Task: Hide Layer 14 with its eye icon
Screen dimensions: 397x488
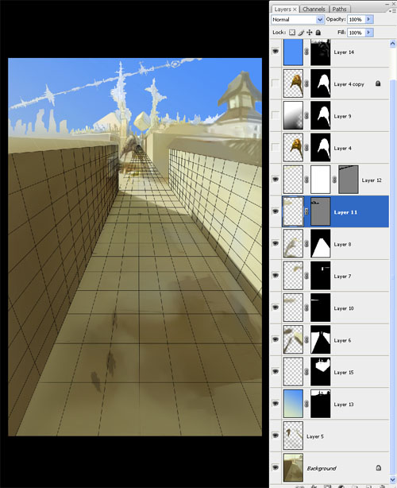Action: point(276,52)
